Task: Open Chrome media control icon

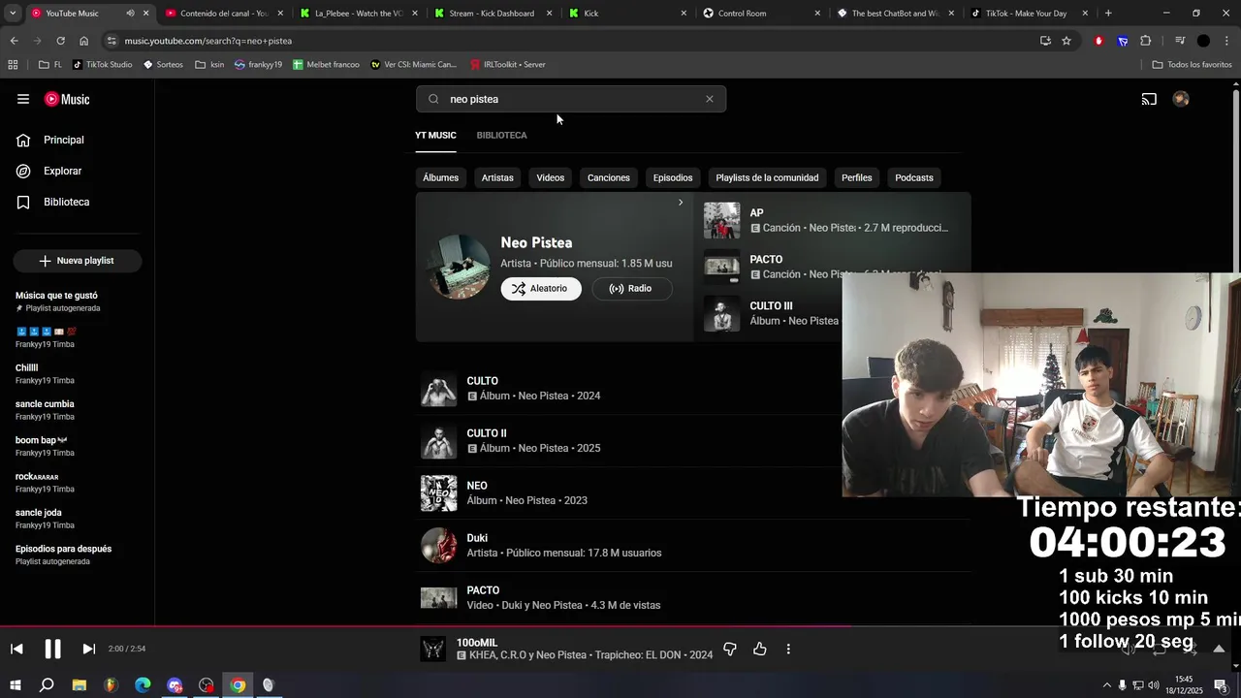Action: click(1180, 41)
